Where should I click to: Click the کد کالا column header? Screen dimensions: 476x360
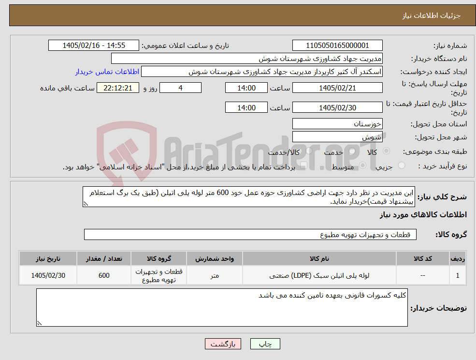[422, 258]
